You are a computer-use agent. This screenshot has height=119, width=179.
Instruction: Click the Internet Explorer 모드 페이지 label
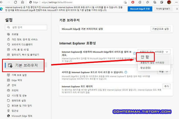pyautogui.click(x=77, y=86)
